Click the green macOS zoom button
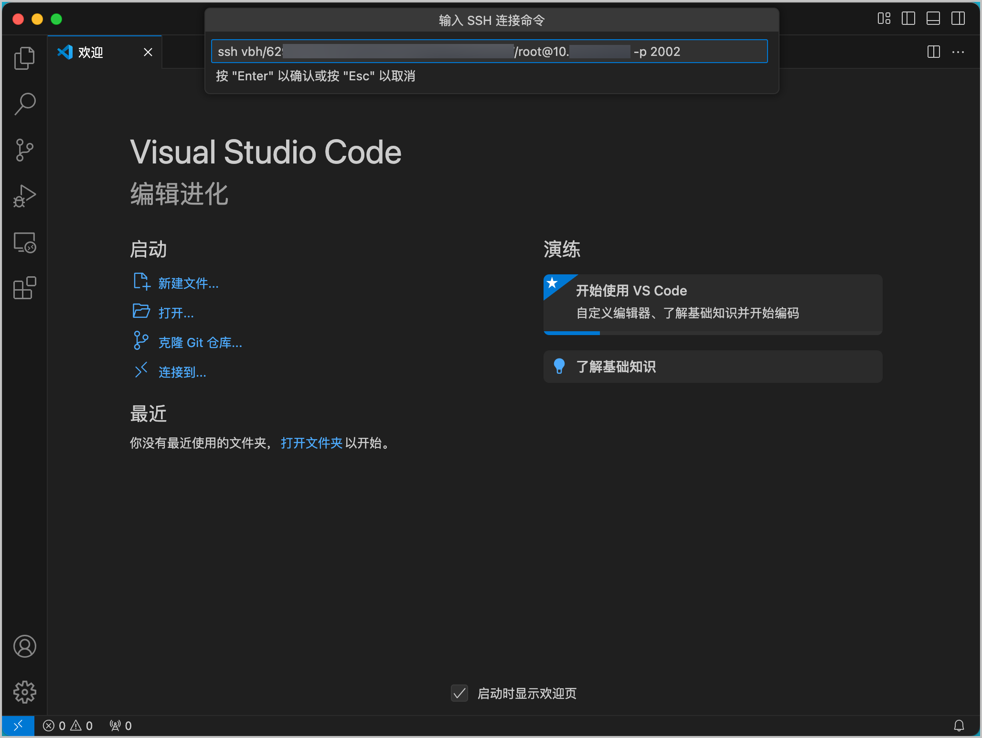Screen dimensions: 982x738 (x=56, y=19)
